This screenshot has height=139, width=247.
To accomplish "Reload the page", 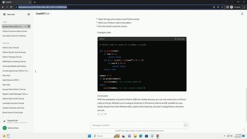I will tap(11, 7).
